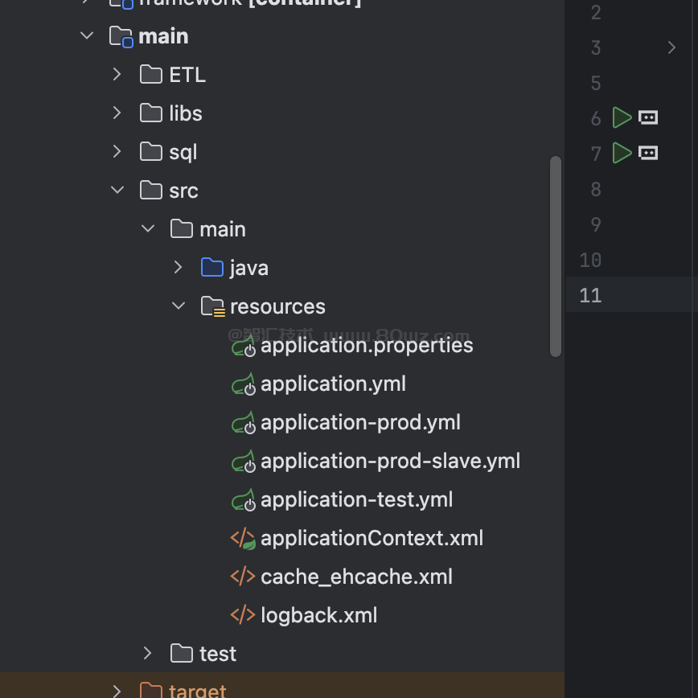Collapse the src folder
698x698 pixels.
[117, 191]
